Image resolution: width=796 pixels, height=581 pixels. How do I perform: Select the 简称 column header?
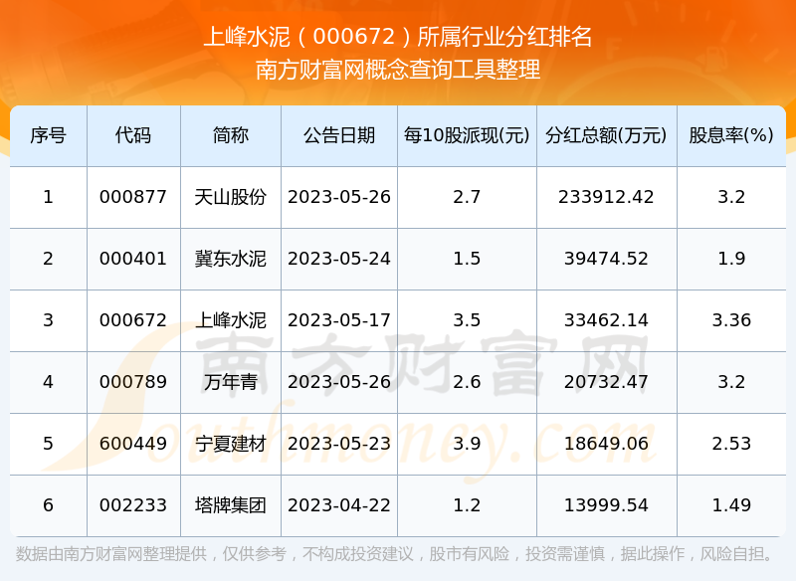point(231,135)
